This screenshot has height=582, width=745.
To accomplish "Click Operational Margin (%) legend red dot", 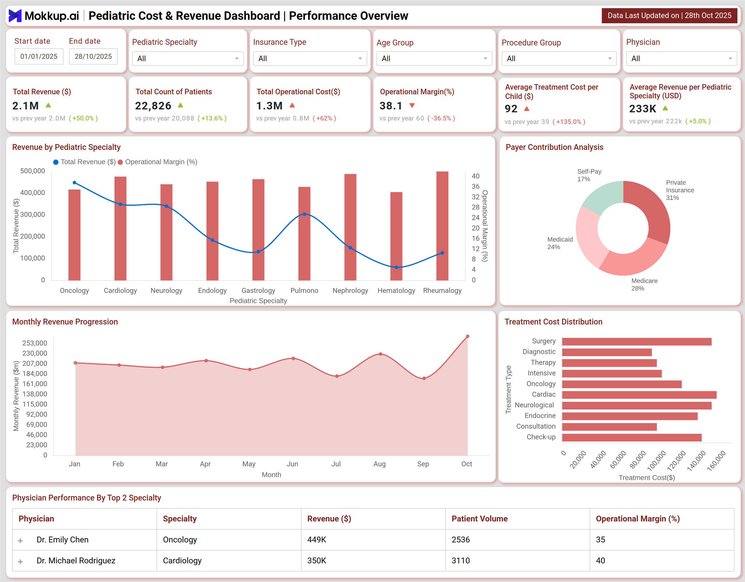I will [120, 162].
